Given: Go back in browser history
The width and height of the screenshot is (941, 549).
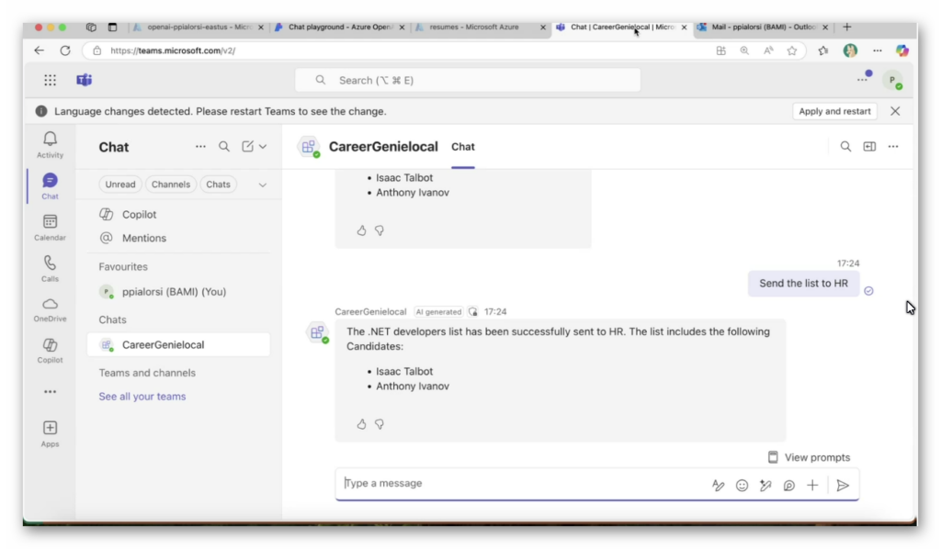Looking at the screenshot, I should 39,50.
